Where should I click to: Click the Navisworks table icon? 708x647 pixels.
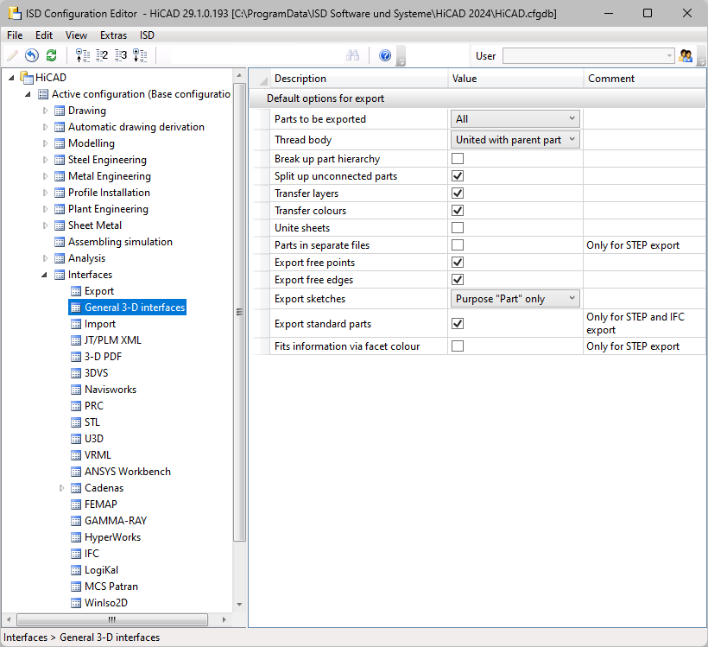[76, 390]
